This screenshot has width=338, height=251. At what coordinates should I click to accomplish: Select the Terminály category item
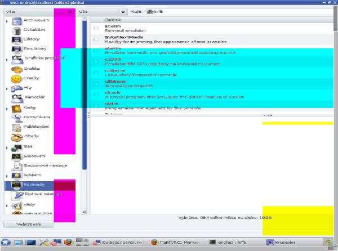[34, 185]
